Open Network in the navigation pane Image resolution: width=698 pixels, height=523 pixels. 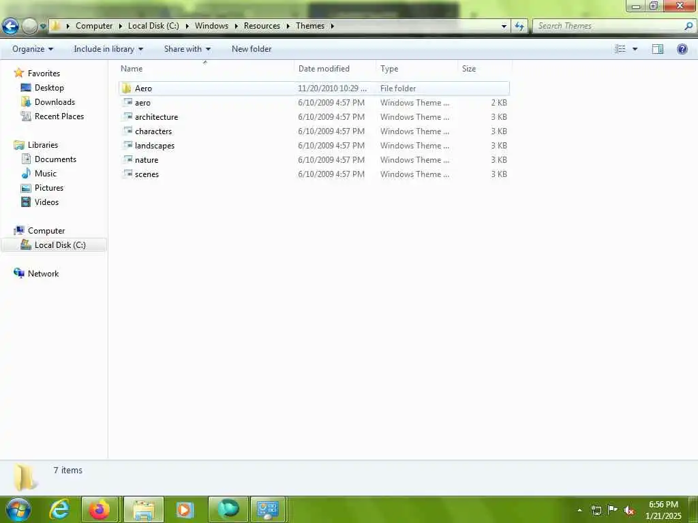[43, 274]
